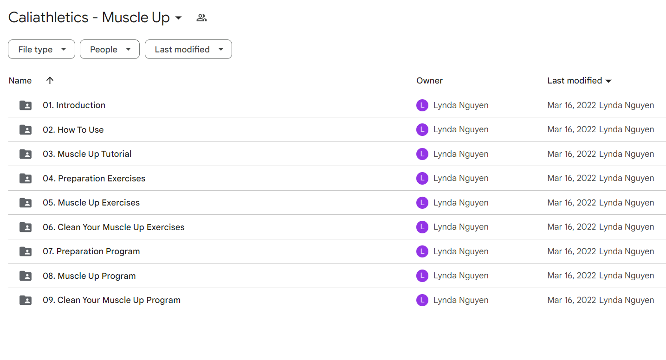Click owner avatar in 09. Clean Your Muscle Up Program row
Image resolution: width=666 pixels, height=360 pixels.
point(422,300)
